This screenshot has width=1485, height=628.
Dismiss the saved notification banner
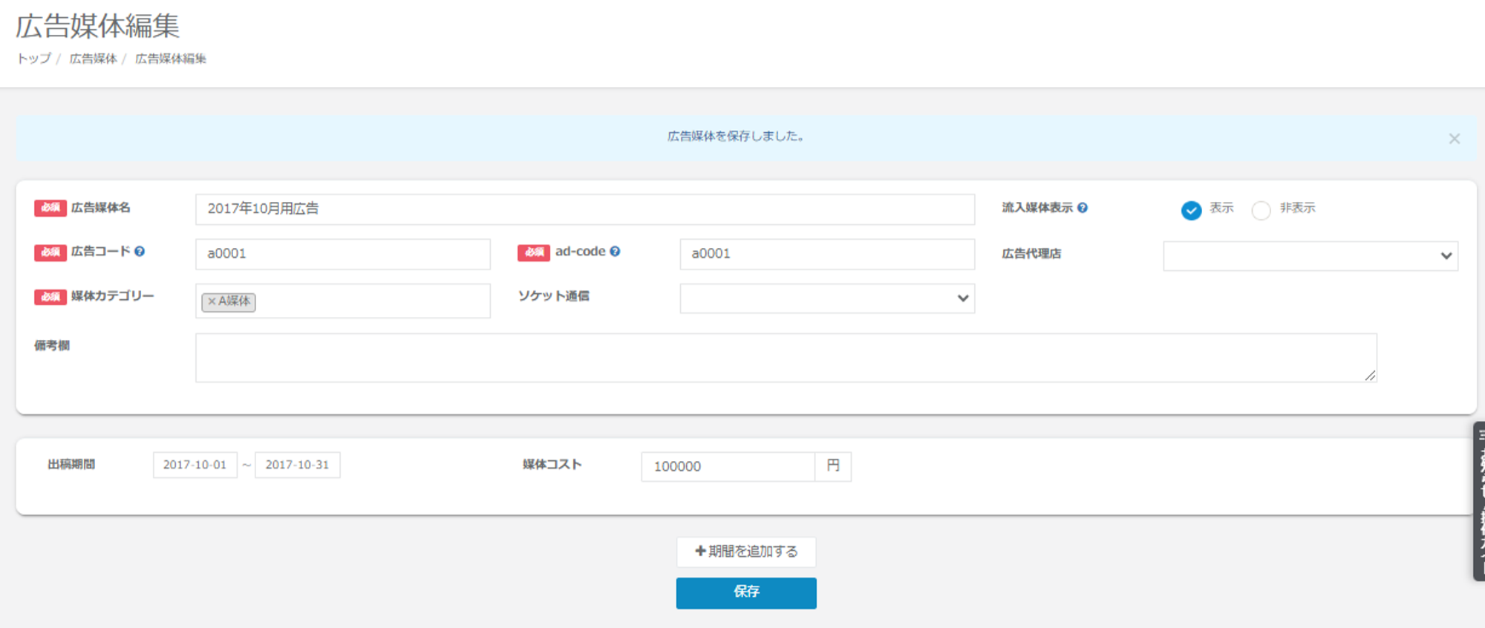pyautogui.click(x=1454, y=139)
